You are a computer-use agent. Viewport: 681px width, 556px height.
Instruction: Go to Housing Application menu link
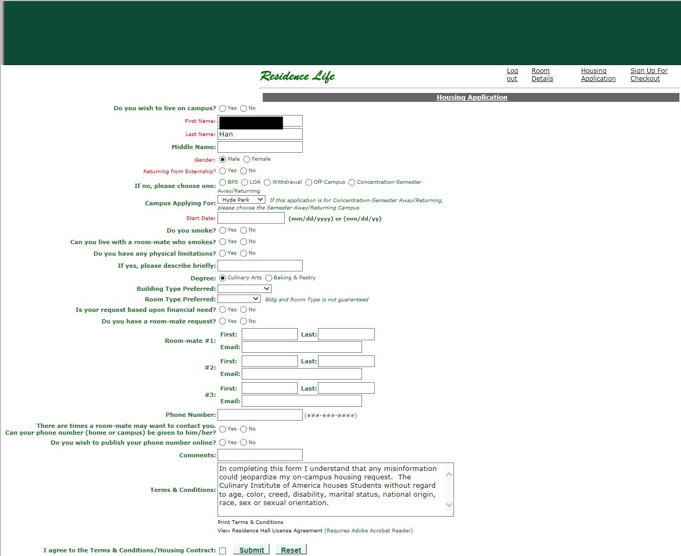(x=598, y=75)
